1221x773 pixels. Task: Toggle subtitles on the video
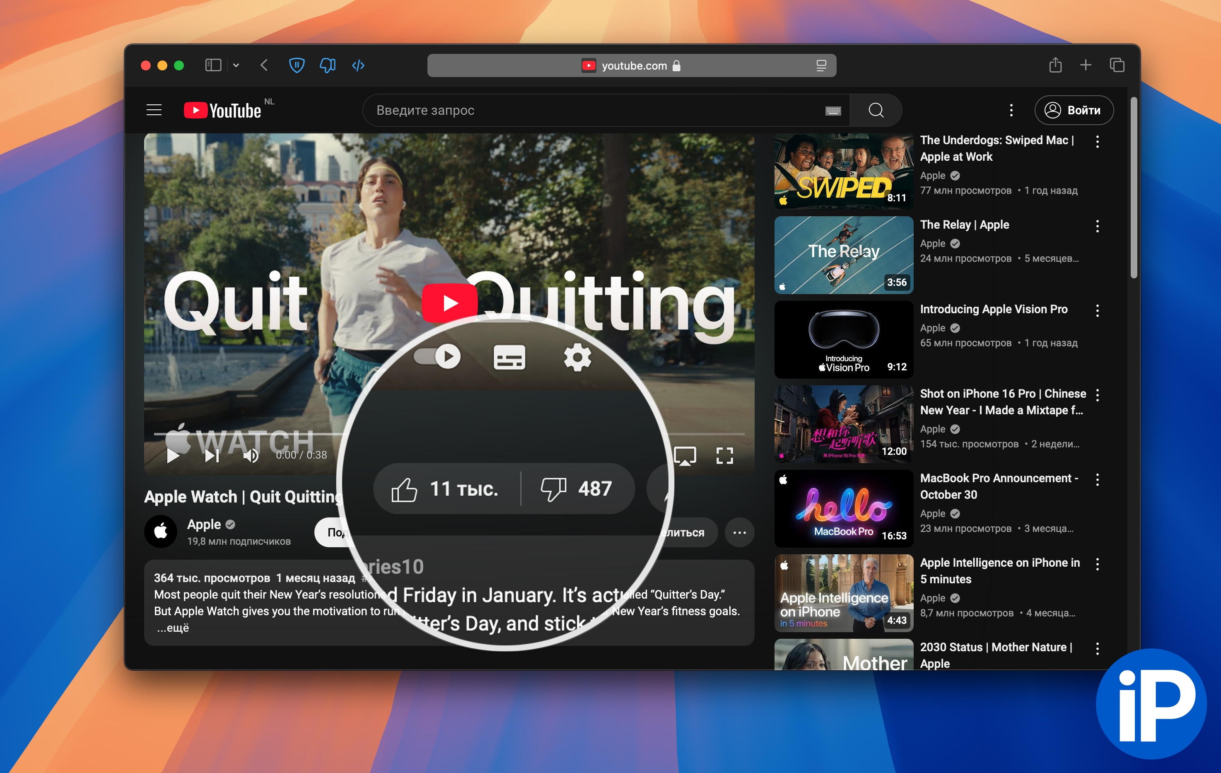[509, 358]
